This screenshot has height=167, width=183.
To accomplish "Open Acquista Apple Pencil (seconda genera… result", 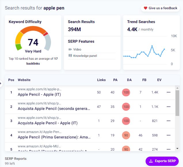I will point(54,109).
